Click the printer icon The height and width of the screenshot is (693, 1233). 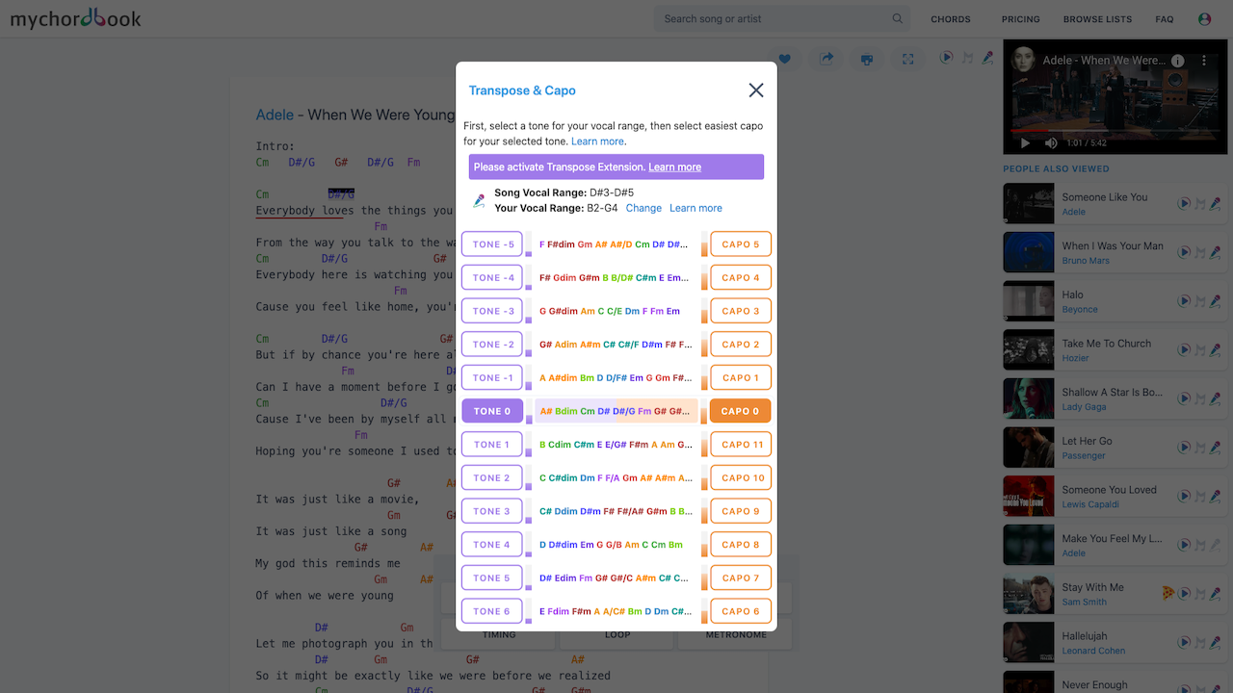867,60
